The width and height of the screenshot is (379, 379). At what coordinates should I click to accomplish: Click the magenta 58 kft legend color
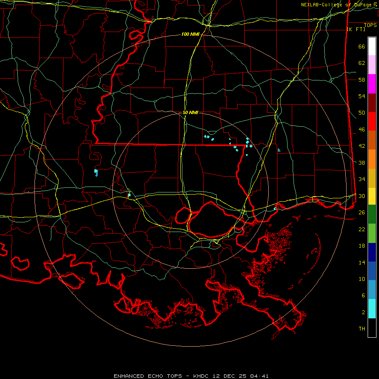[372, 84]
